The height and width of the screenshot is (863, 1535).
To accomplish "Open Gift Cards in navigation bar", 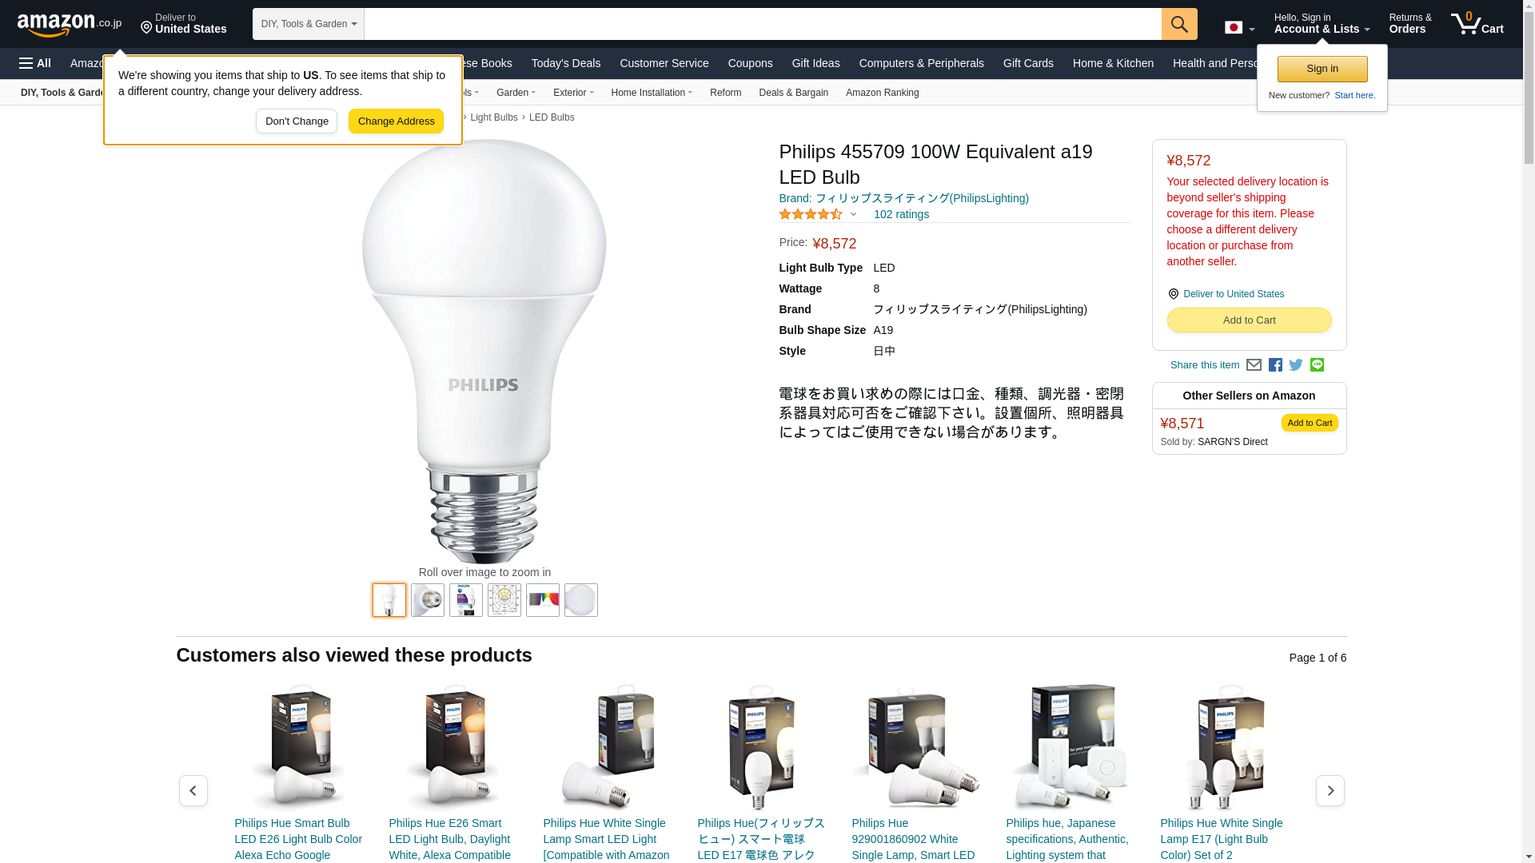I will (x=1028, y=63).
